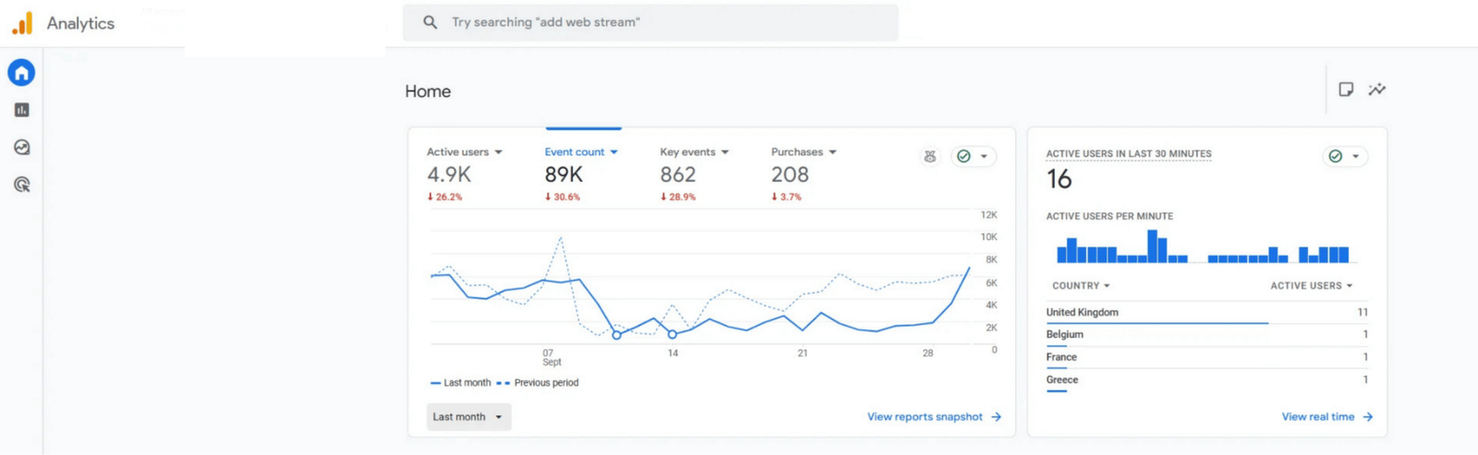Expand the Active users metric dropdown
The height and width of the screenshot is (455, 1478).
[499, 152]
